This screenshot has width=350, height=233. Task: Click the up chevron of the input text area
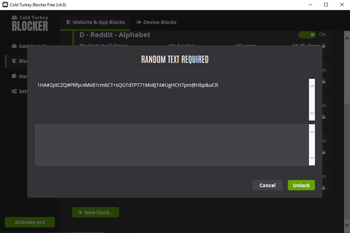pos(312,132)
